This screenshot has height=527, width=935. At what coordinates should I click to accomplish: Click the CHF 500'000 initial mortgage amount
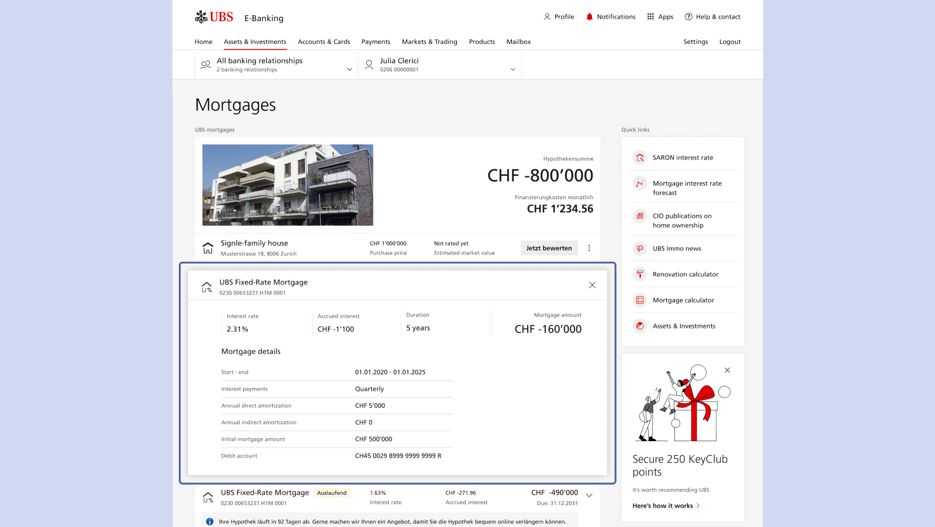pyautogui.click(x=373, y=439)
